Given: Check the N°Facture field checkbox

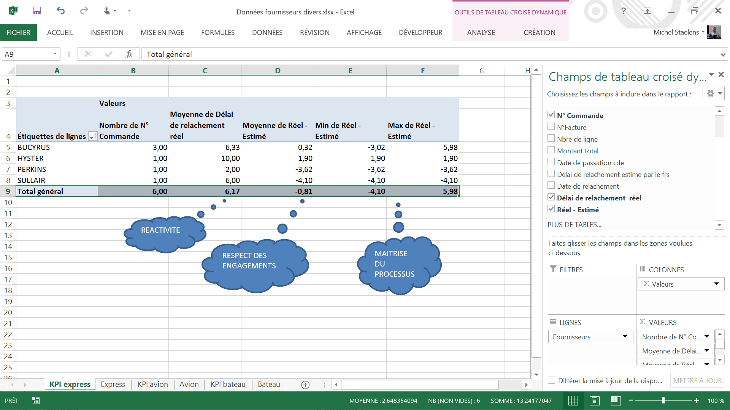Looking at the screenshot, I should [x=551, y=126].
